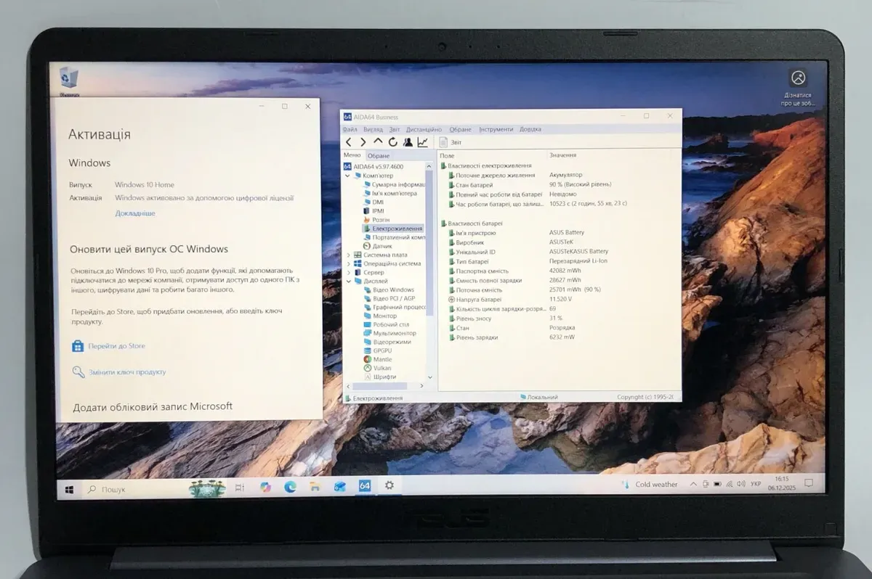872x579 pixels.
Task: Expand the Сервер tree node
Action: coord(348,273)
